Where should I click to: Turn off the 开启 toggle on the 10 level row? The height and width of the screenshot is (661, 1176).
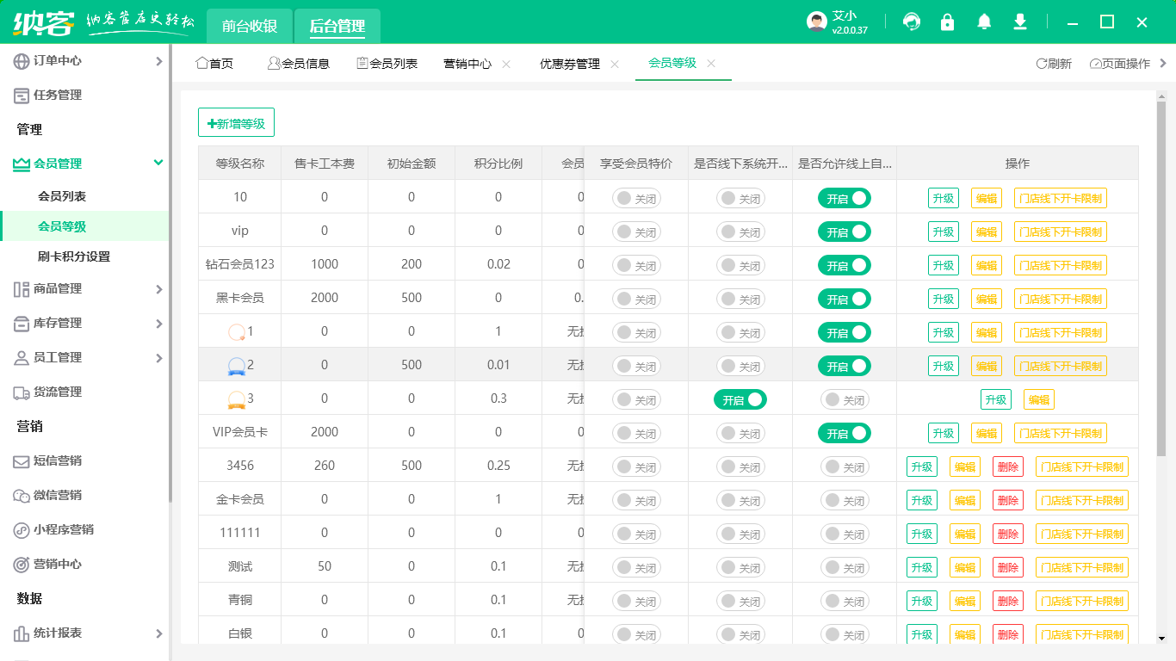(x=845, y=197)
